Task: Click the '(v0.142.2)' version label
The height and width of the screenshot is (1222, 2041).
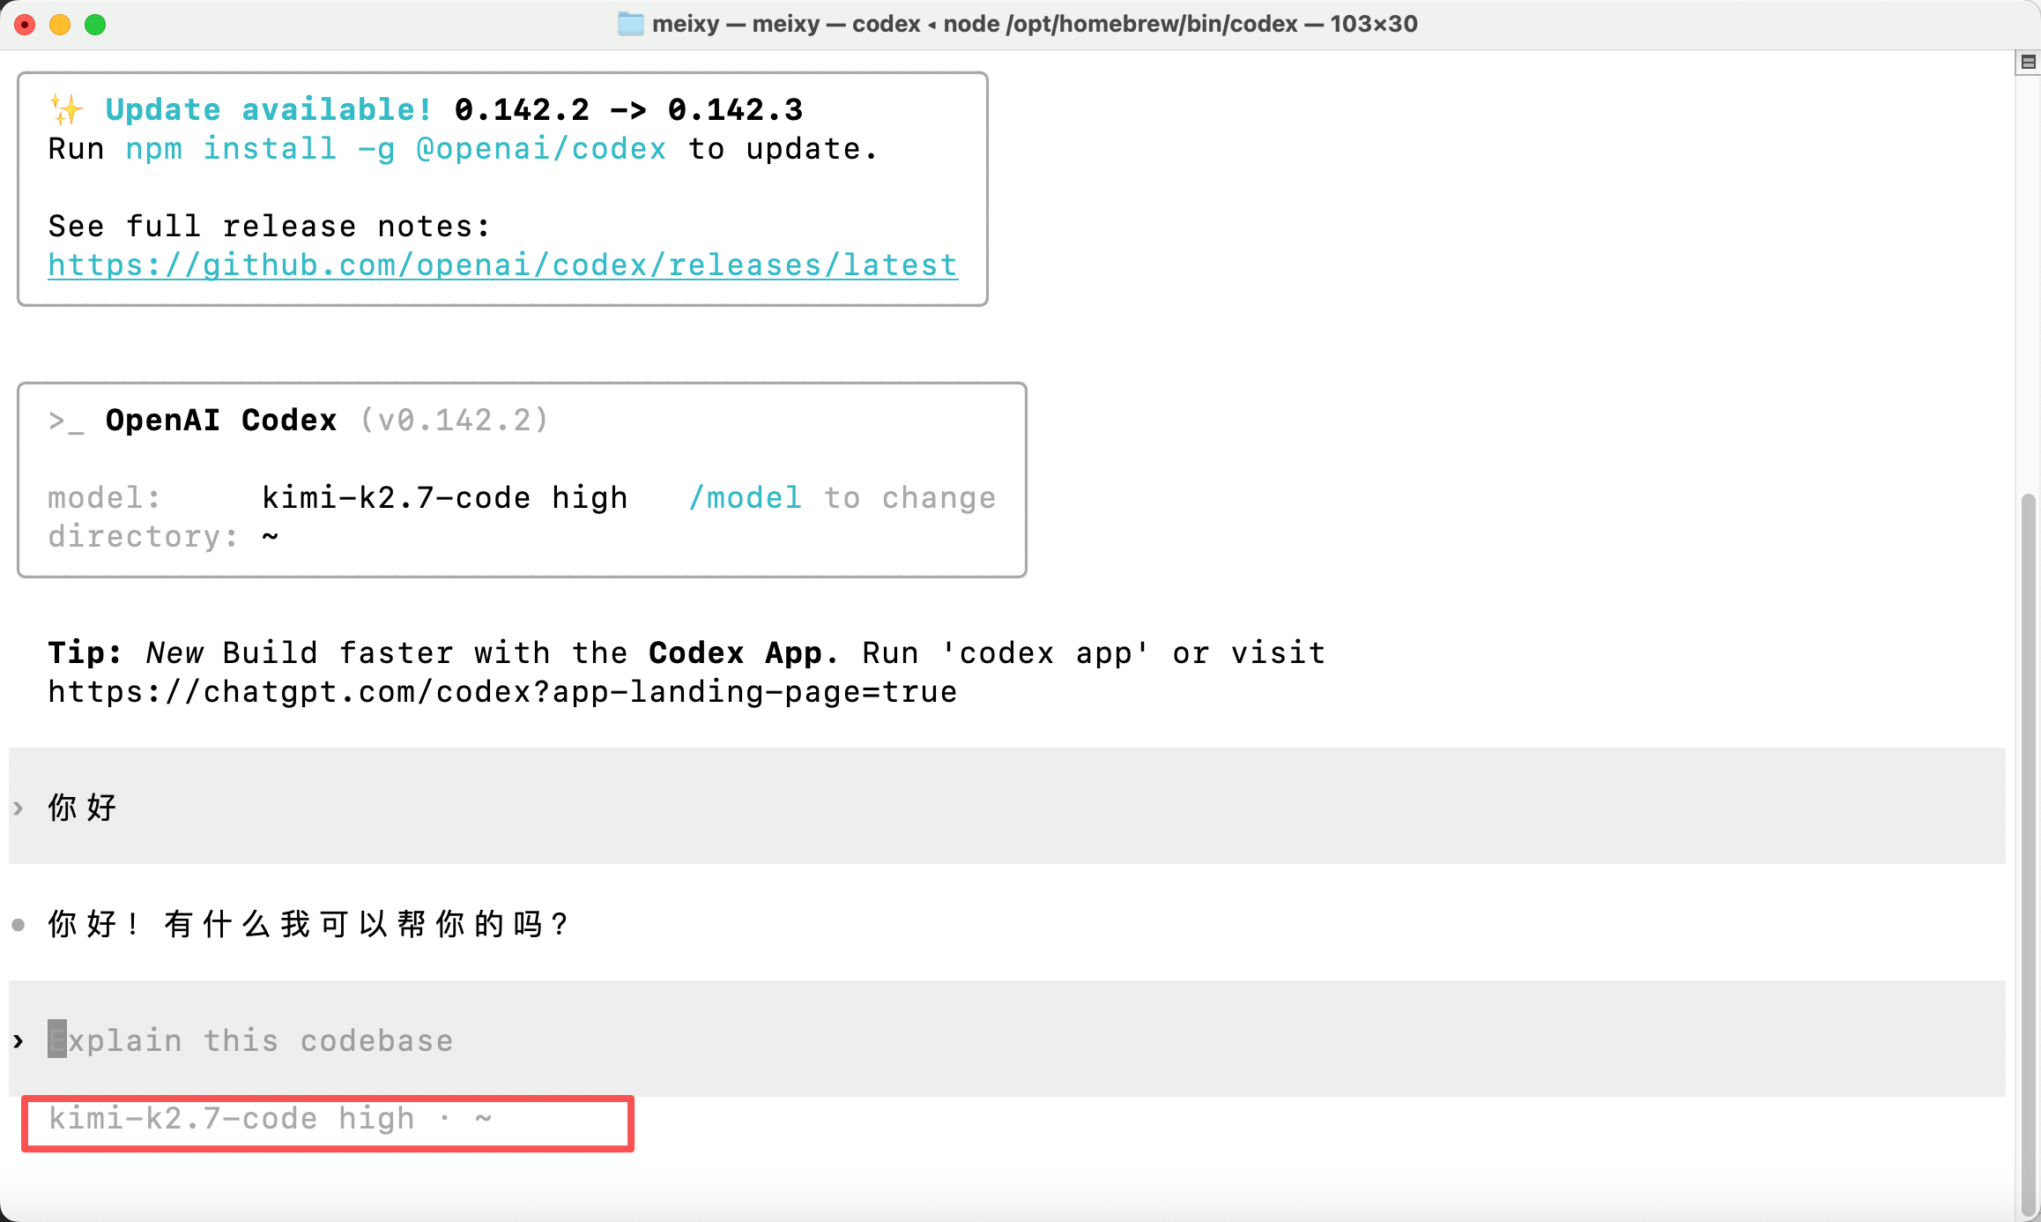Action: point(454,421)
